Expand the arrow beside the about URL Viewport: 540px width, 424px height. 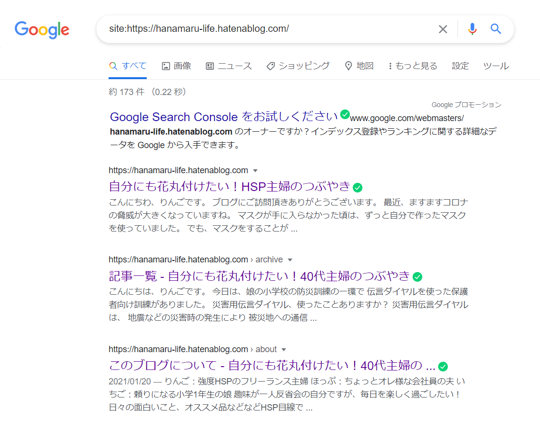pos(284,350)
